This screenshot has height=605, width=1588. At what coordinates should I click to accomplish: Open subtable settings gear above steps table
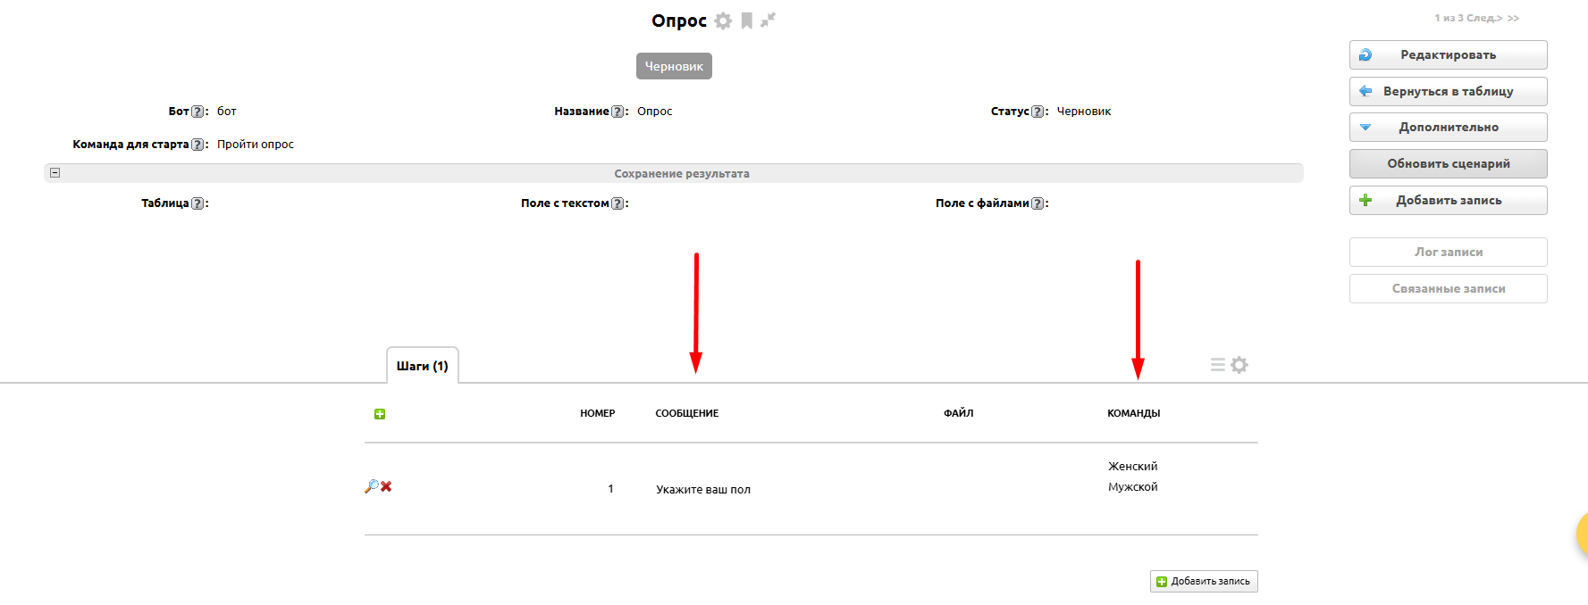1239,365
